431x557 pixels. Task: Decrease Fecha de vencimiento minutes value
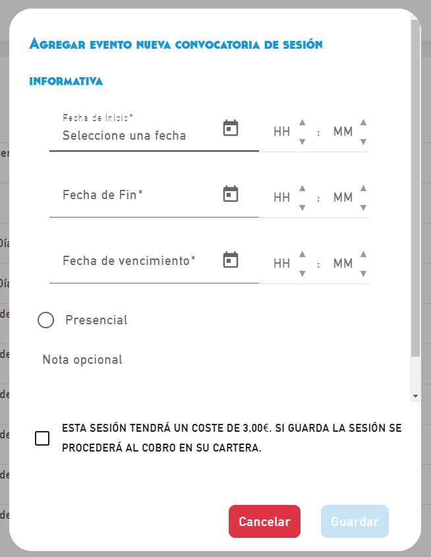(363, 274)
